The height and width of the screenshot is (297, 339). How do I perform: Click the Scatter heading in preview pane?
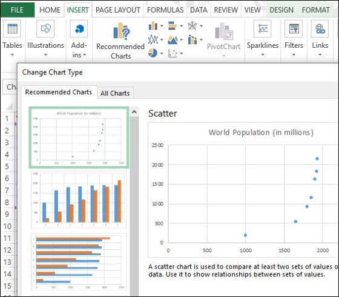coord(163,113)
